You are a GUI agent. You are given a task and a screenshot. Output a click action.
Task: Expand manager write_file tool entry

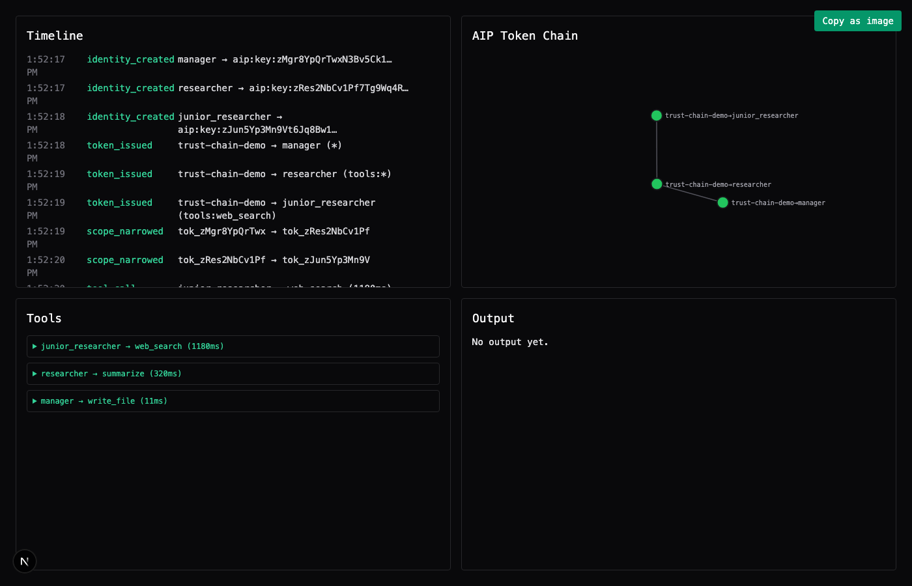pos(233,401)
